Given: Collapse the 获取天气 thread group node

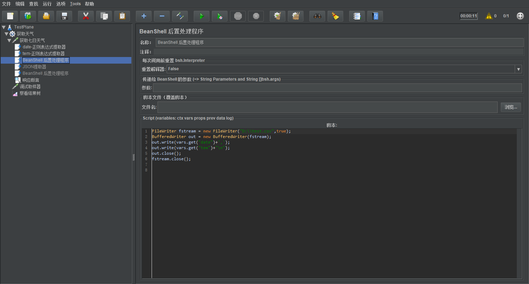Looking at the screenshot, I should click(x=6, y=34).
